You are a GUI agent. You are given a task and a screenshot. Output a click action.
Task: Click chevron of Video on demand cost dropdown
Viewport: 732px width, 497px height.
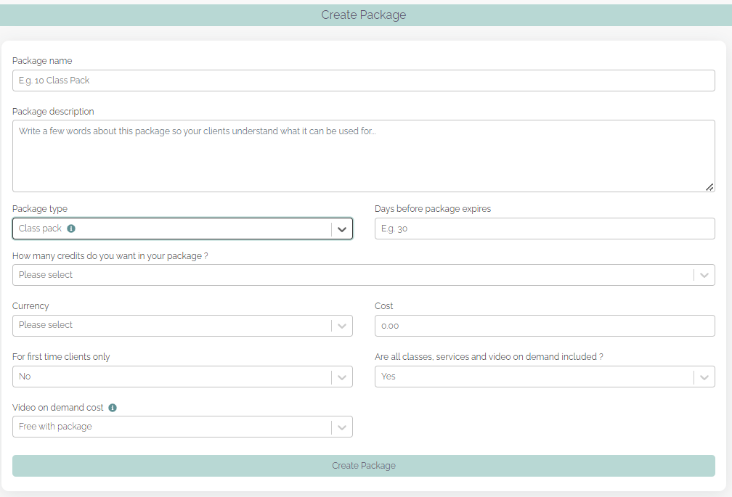pos(342,427)
